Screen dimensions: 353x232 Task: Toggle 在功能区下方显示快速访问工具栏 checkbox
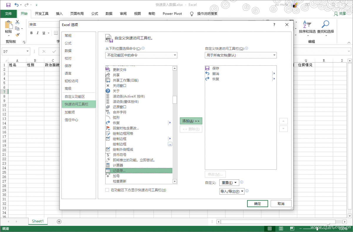click(x=107, y=190)
